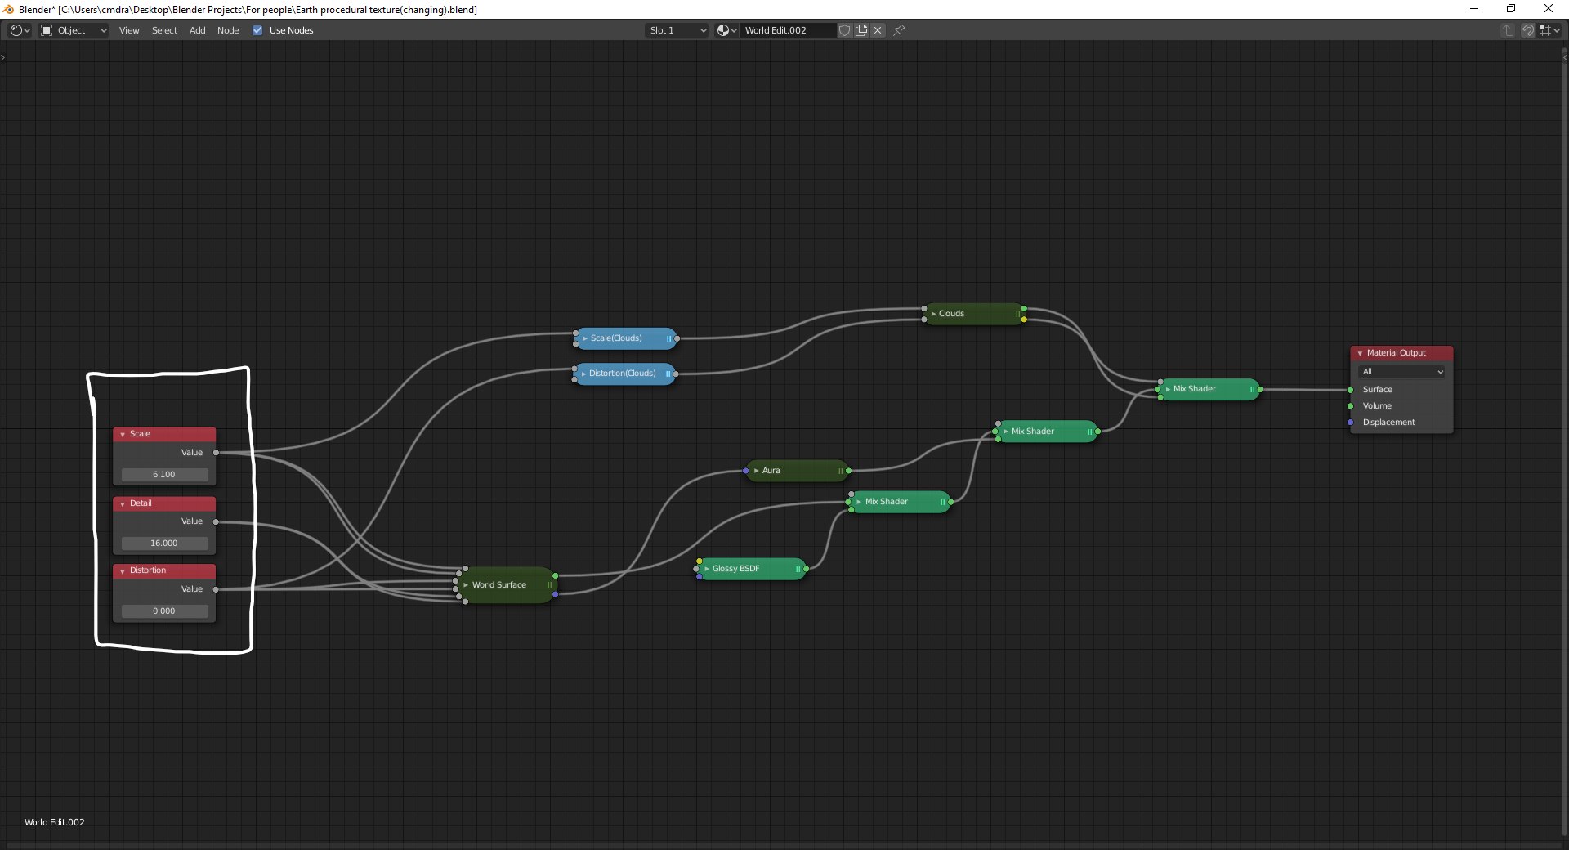Toggle fake user shield for World Edit.002
The width and height of the screenshot is (1569, 850).
[845, 30]
